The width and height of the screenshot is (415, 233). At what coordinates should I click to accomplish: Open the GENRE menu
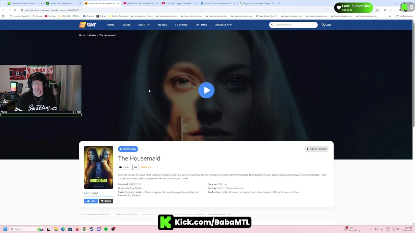(x=126, y=25)
